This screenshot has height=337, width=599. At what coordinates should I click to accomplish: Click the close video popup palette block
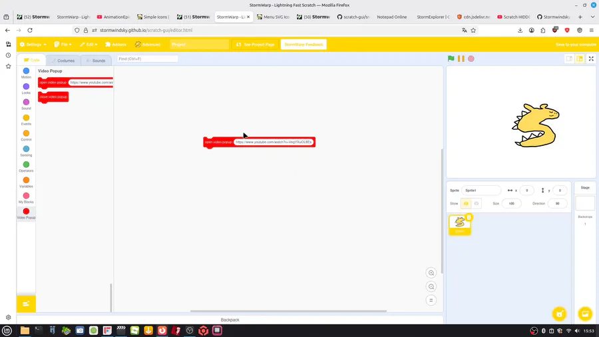point(53,97)
